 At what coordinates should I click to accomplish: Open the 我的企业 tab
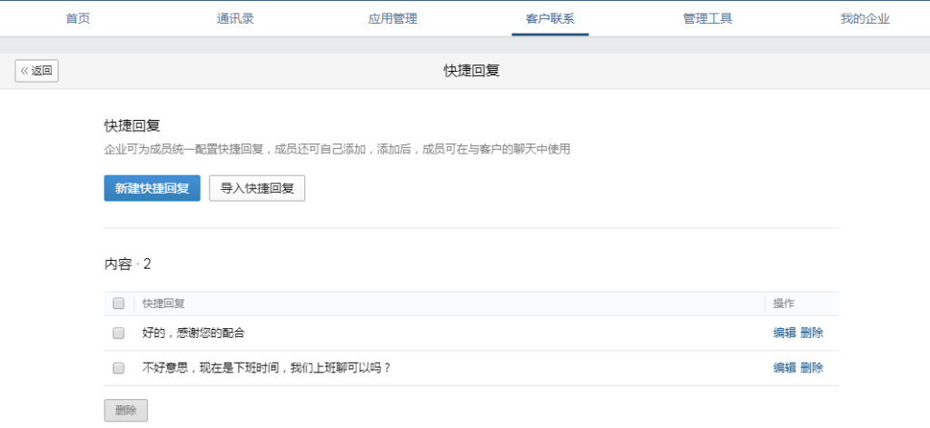pos(865,18)
